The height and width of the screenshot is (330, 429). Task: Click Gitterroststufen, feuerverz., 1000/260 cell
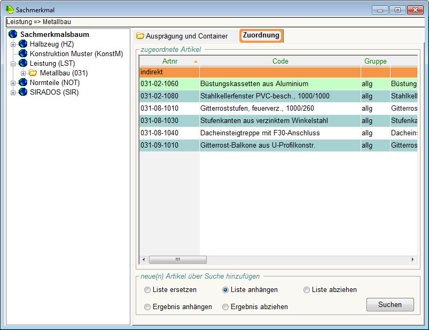(x=280, y=109)
